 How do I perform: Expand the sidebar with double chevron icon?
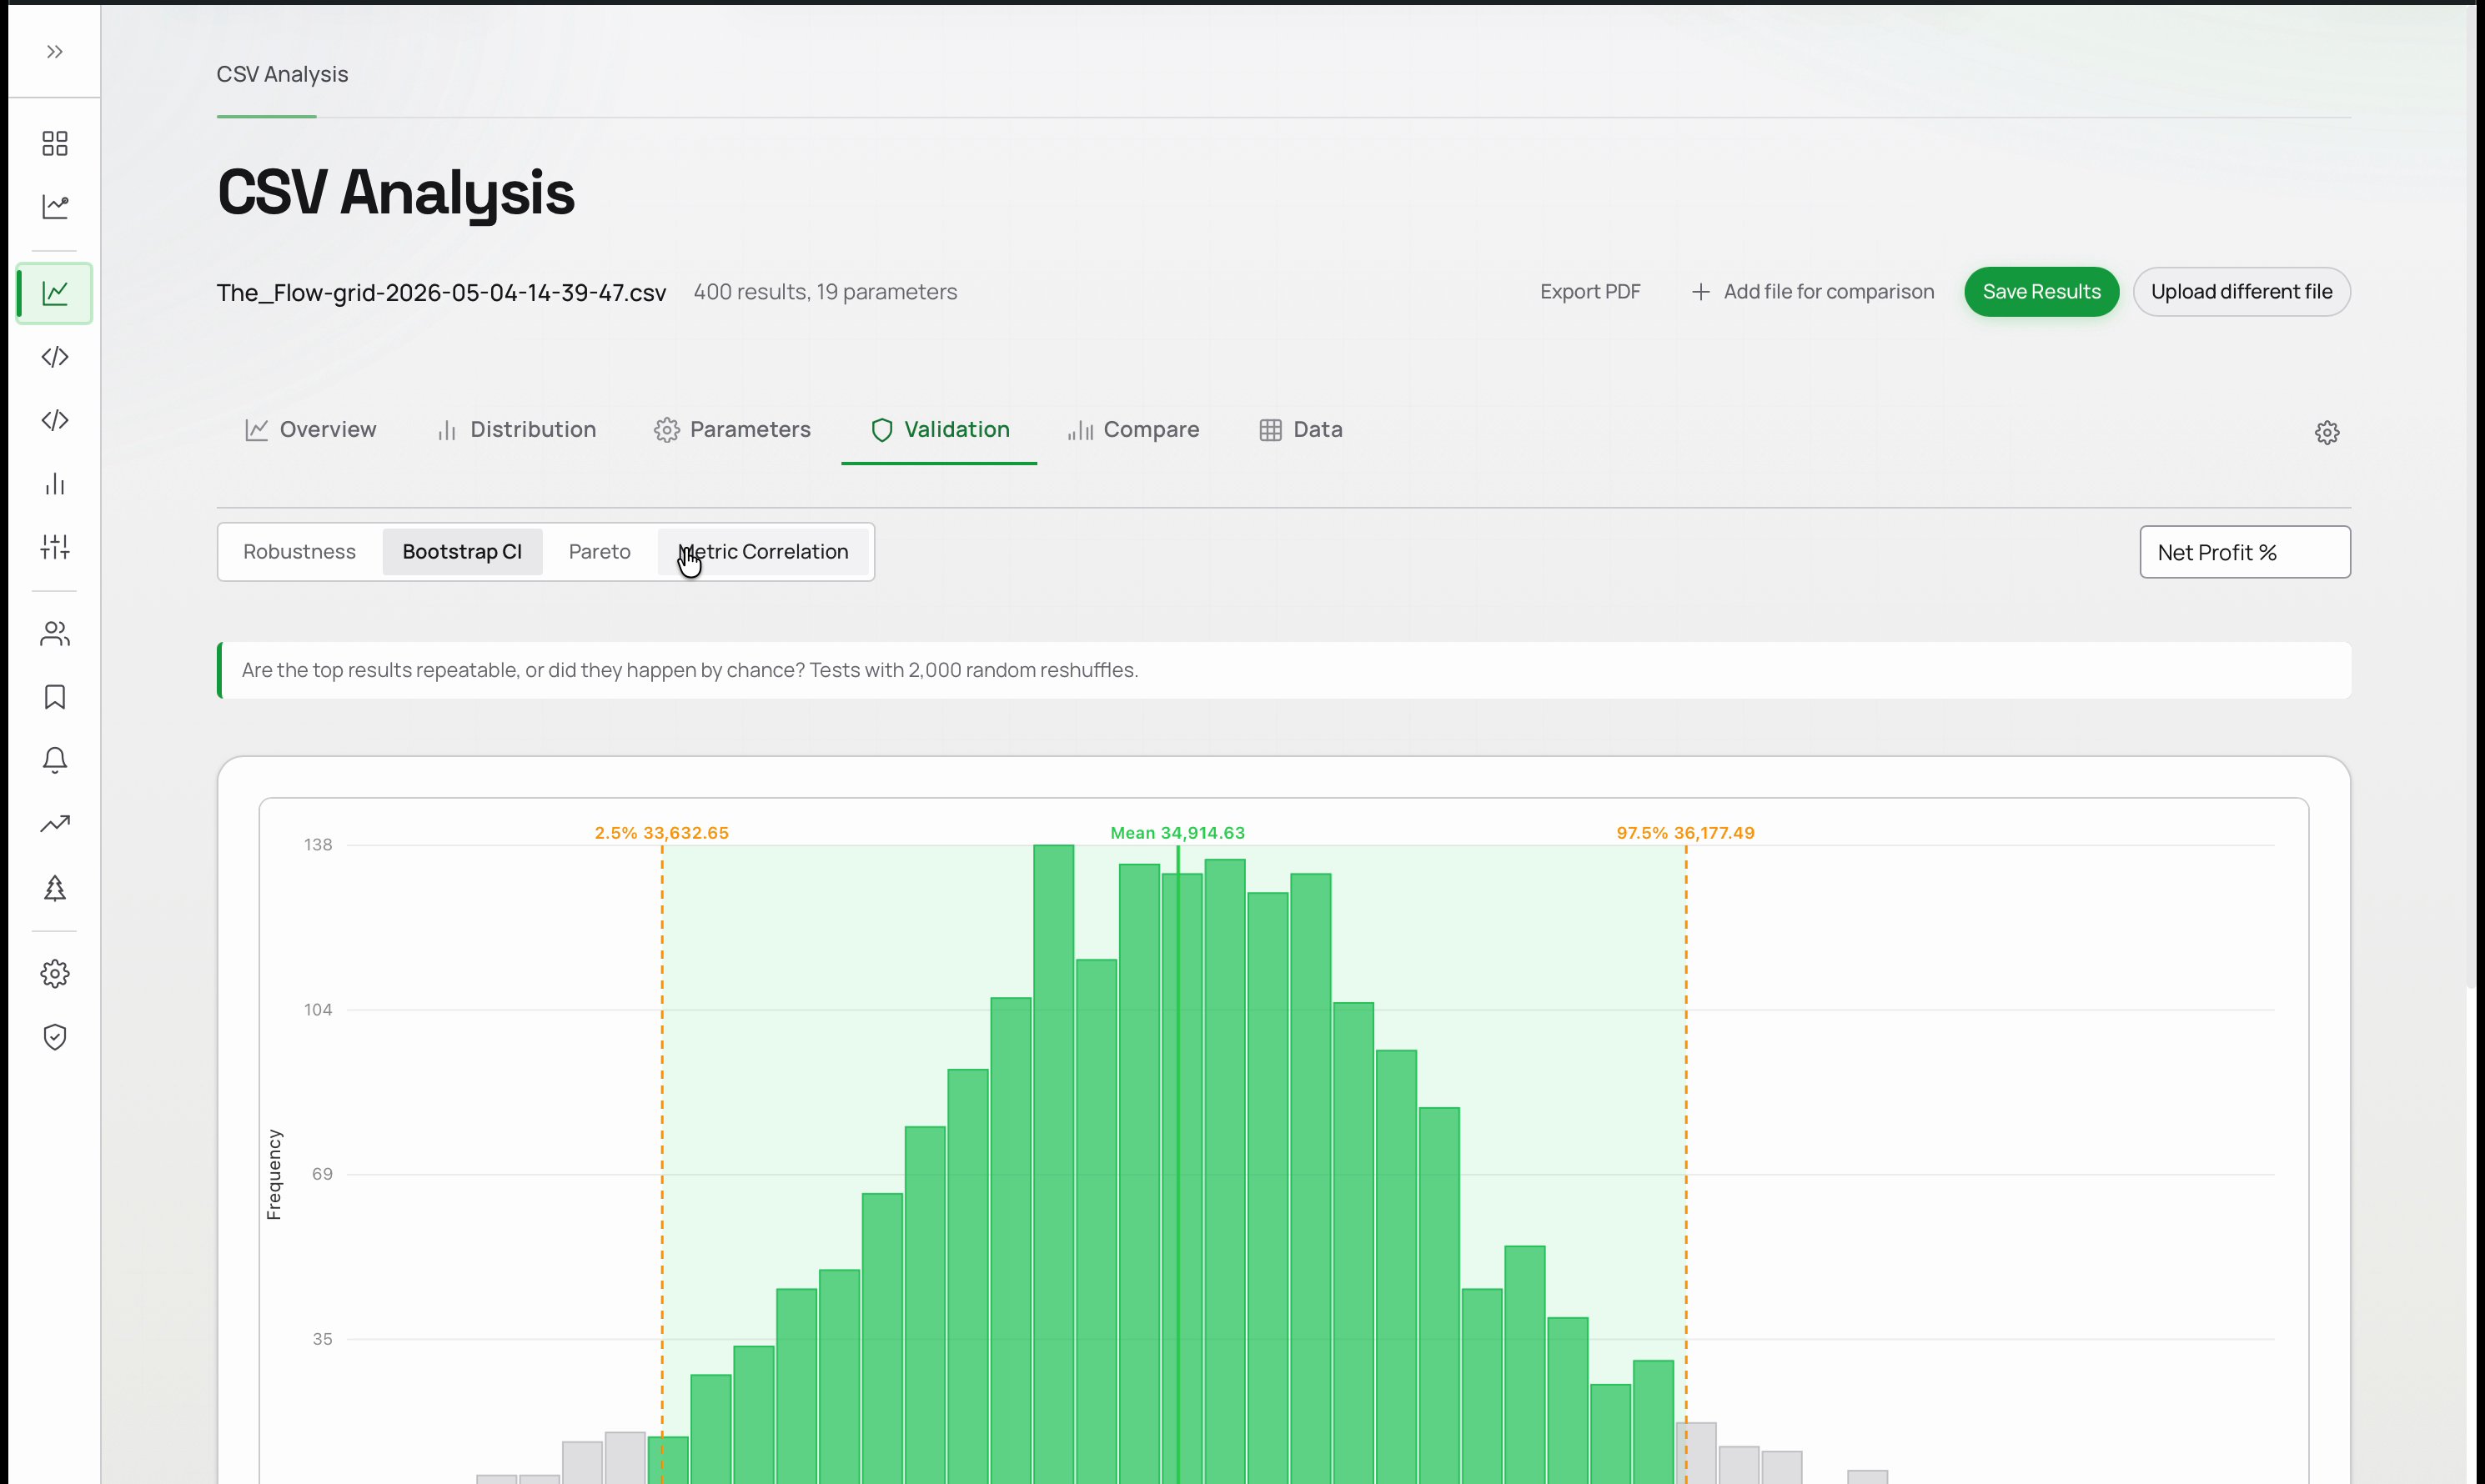[55, 52]
